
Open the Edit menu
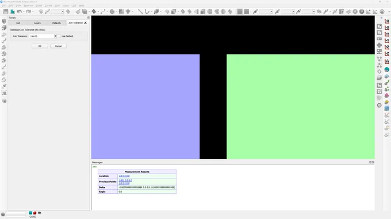coord(10,6)
